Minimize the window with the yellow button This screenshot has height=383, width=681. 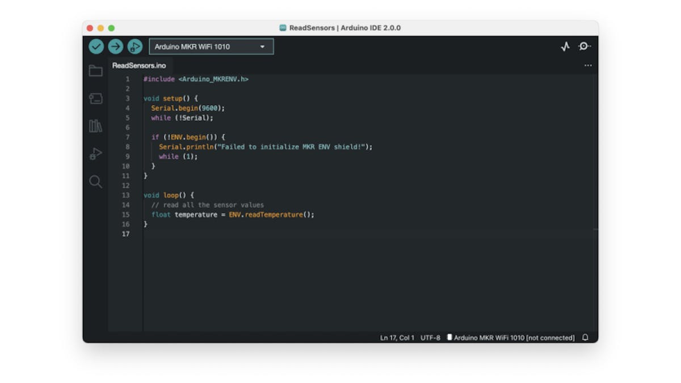[100, 28]
